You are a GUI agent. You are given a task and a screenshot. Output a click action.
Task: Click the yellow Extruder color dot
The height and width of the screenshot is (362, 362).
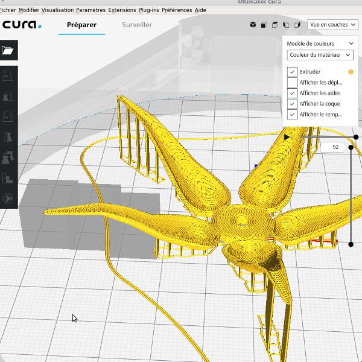point(351,72)
